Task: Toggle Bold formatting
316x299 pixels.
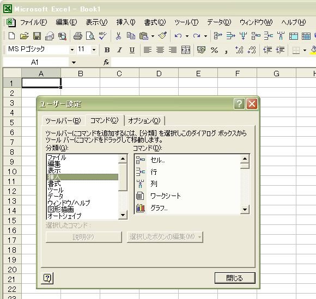Action: [107, 50]
